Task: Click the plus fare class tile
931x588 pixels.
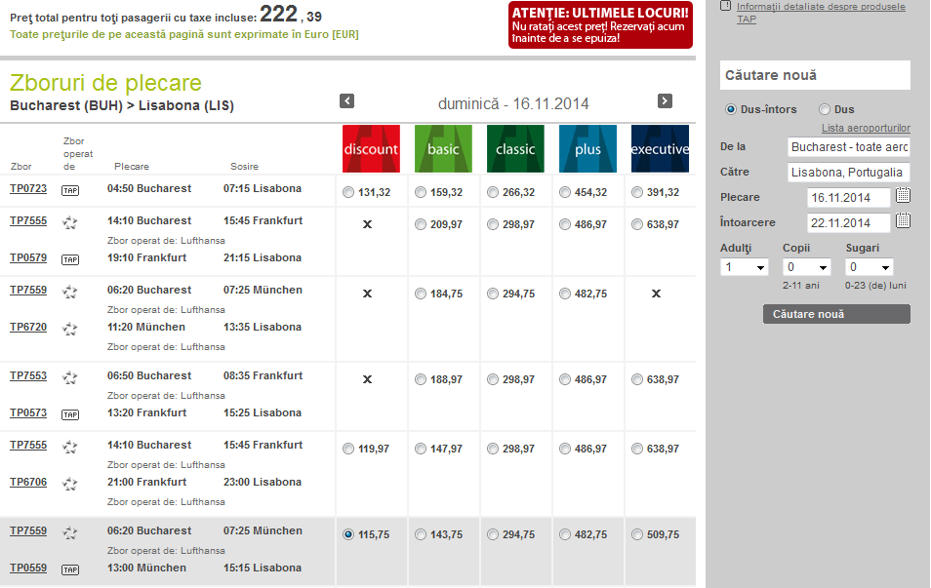Action: pyautogui.click(x=587, y=148)
